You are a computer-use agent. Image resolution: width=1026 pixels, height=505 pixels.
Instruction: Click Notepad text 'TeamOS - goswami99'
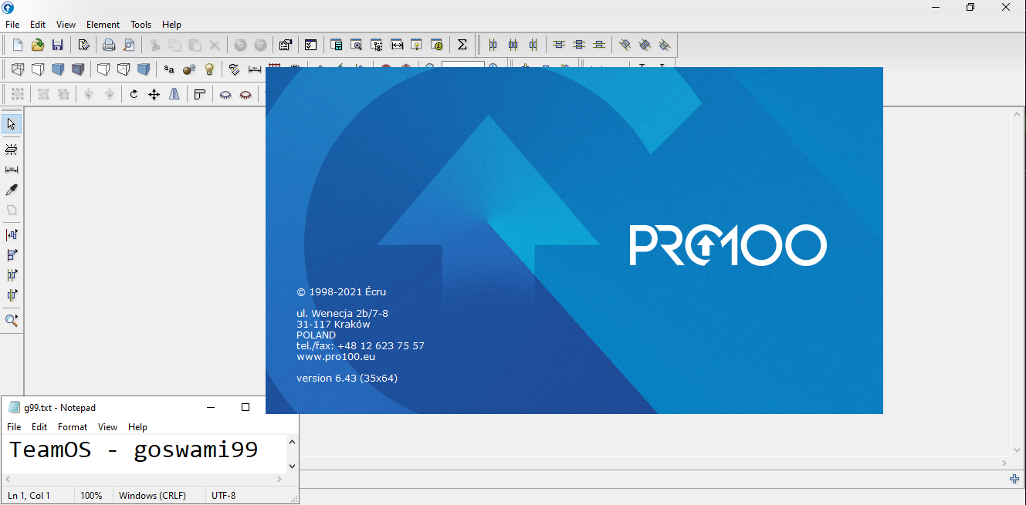[x=134, y=449]
